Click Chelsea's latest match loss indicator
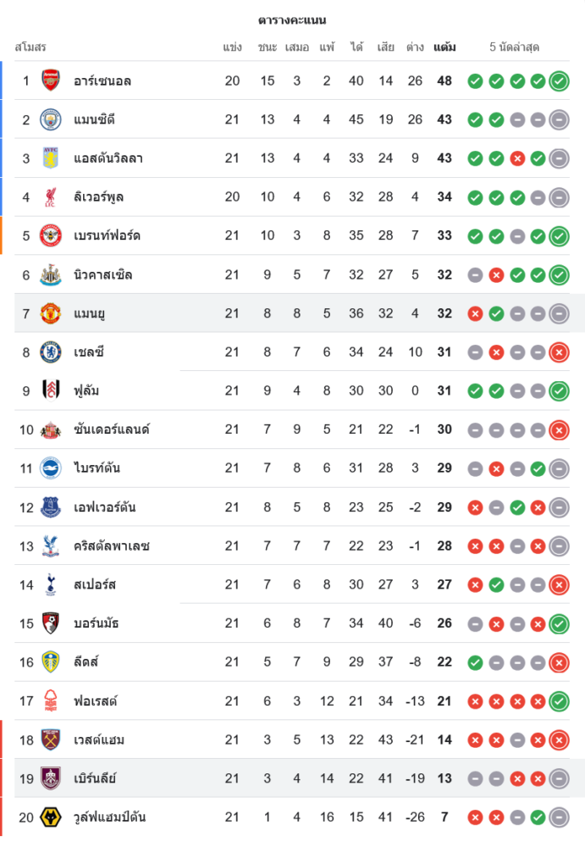This screenshot has height=847, width=585. tap(559, 352)
